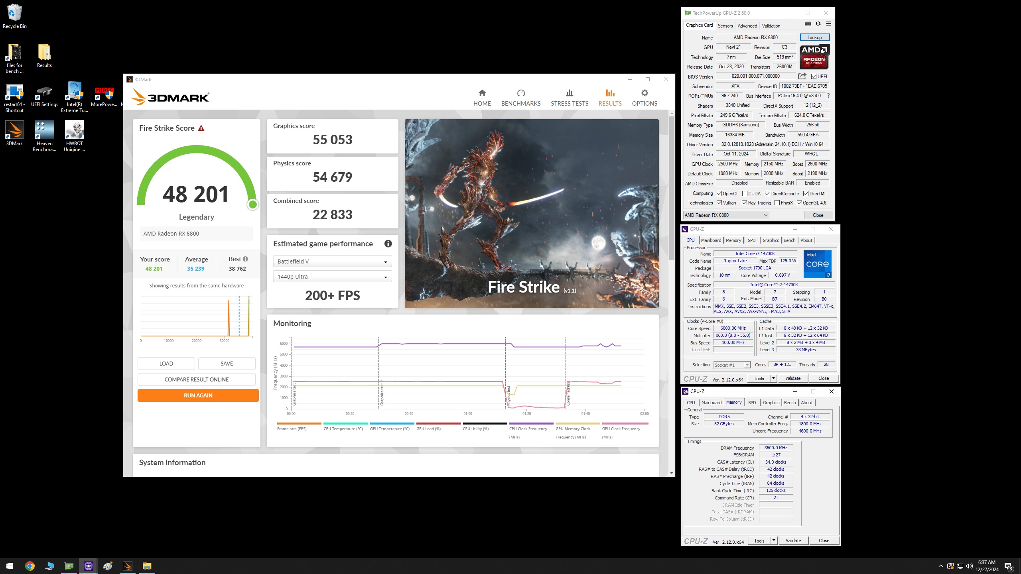Open the taskbar clock and date
This screenshot has width=1021, height=574.
click(987, 566)
